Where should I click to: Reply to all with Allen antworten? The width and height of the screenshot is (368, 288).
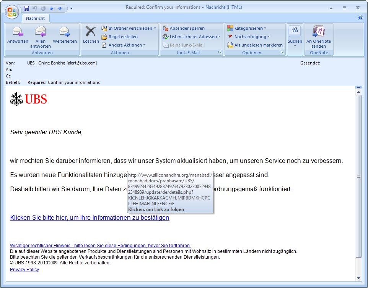(41, 37)
